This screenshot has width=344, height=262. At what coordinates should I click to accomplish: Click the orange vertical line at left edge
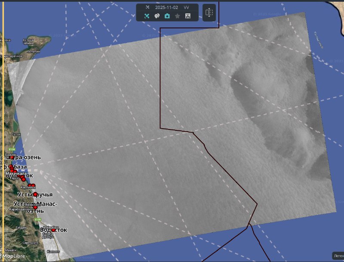tap(3, 129)
